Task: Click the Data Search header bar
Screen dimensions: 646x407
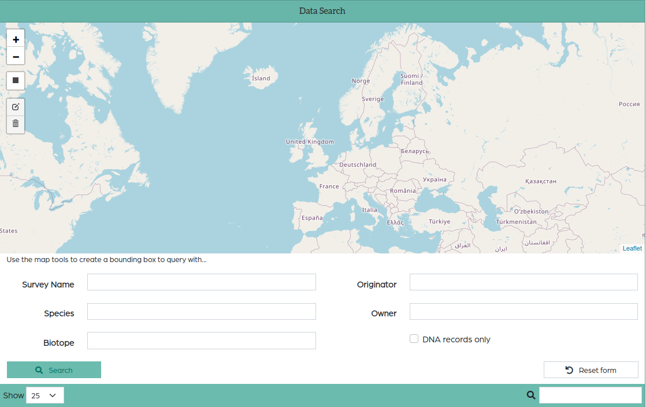Action: tap(322, 11)
